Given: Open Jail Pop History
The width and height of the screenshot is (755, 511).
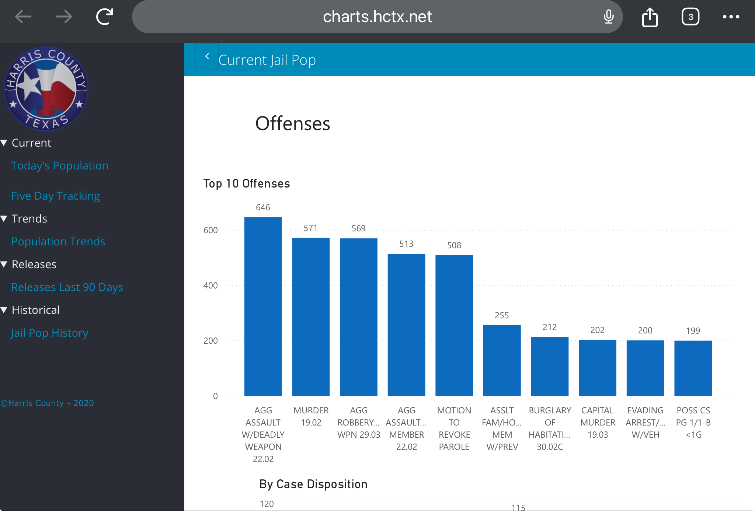Looking at the screenshot, I should [x=50, y=333].
